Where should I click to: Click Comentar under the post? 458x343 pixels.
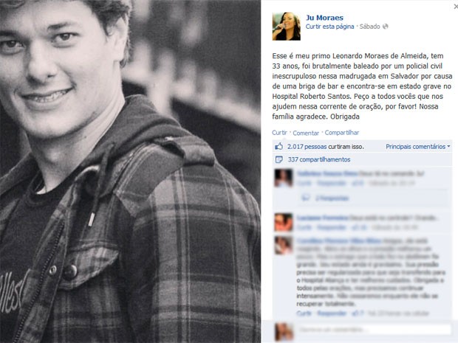[306, 133]
